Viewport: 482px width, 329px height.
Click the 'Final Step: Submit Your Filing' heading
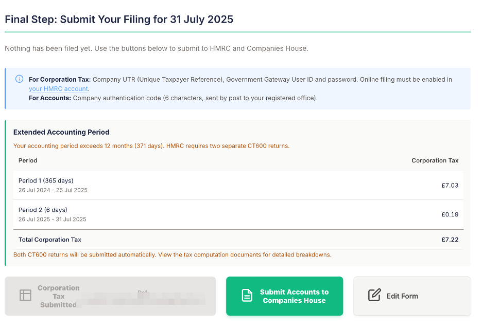coord(119,20)
